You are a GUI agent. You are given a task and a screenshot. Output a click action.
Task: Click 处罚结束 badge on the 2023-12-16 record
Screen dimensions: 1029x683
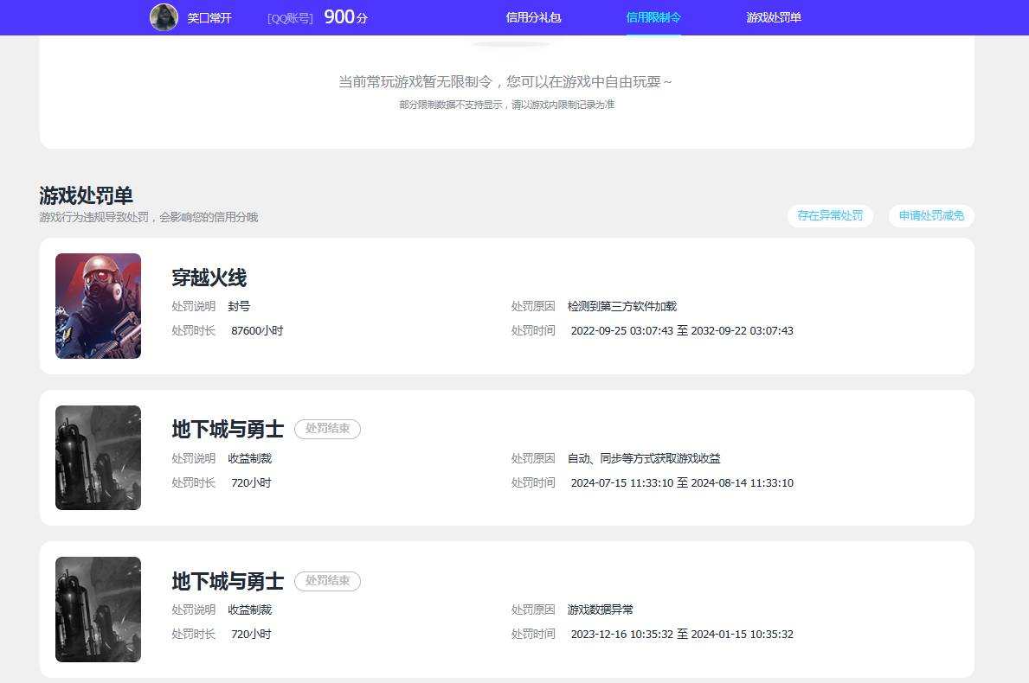(327, 581)
